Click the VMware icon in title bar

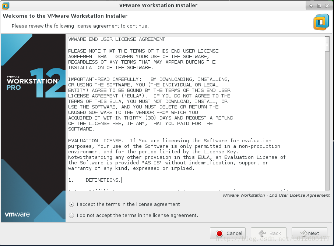click(x=6, y=6)
